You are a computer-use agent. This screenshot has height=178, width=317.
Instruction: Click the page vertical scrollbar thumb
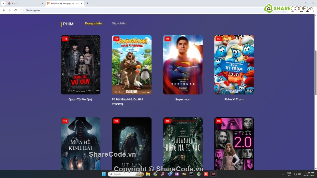(316, 72)
